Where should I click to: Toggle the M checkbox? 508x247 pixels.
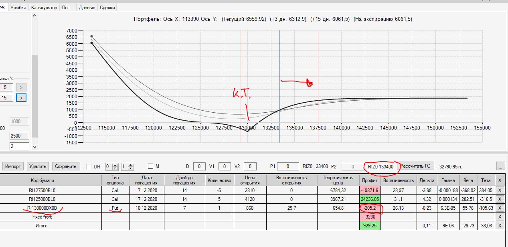point(150,166)
